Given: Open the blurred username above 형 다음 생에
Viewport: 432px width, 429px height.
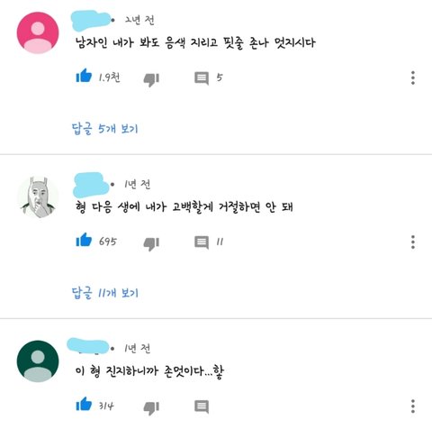Looking at the screenshot, I should (x=91, y=185).
